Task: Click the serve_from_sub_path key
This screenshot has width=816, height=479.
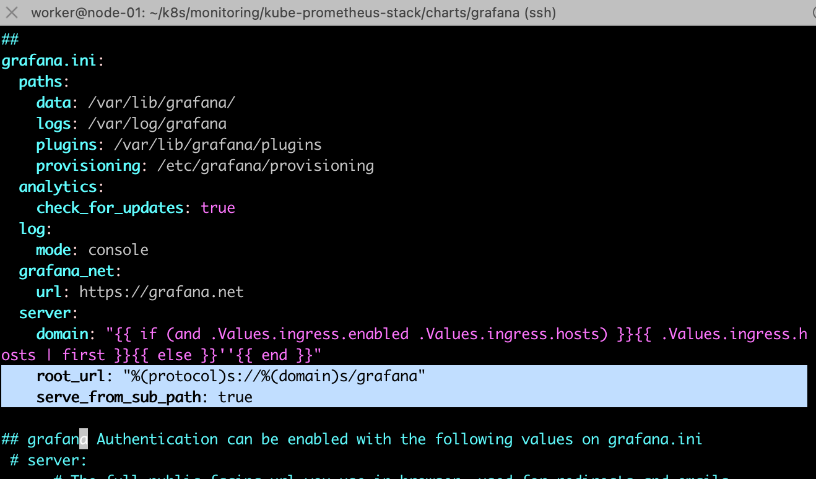Action: point(118,397)
